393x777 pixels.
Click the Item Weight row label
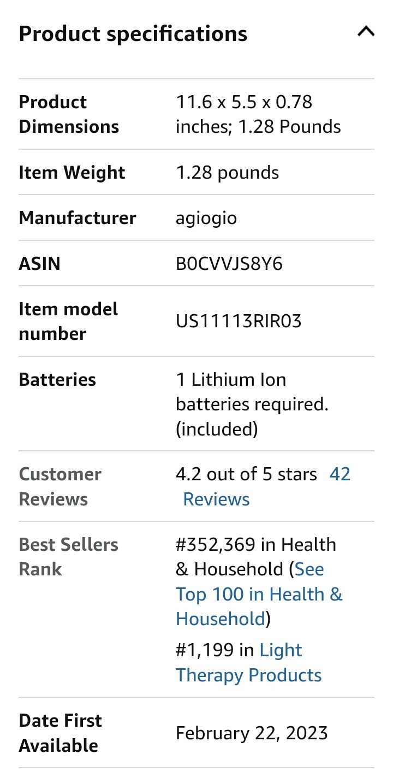tap(72, 173)
